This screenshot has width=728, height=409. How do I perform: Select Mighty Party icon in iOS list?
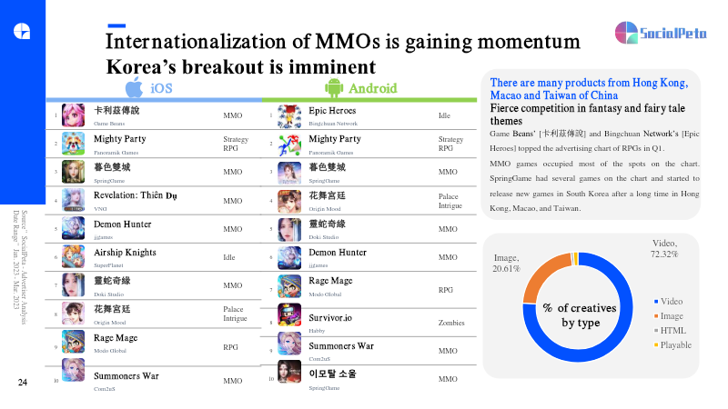[75, 144]
